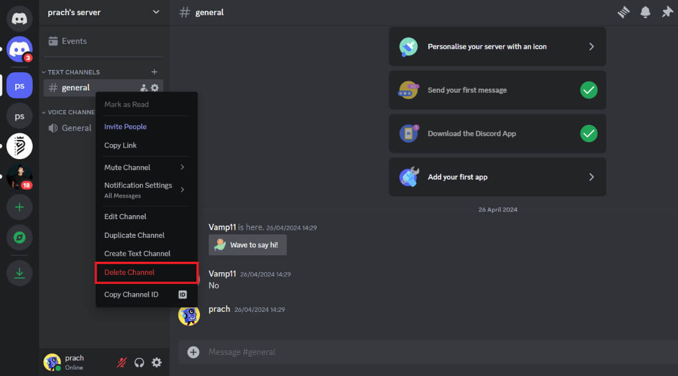
Task: Open Discord direct messages home icon
Action: click(19, 19)
